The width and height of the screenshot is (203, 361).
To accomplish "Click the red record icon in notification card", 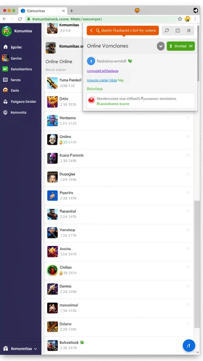I will coord(92,100).
